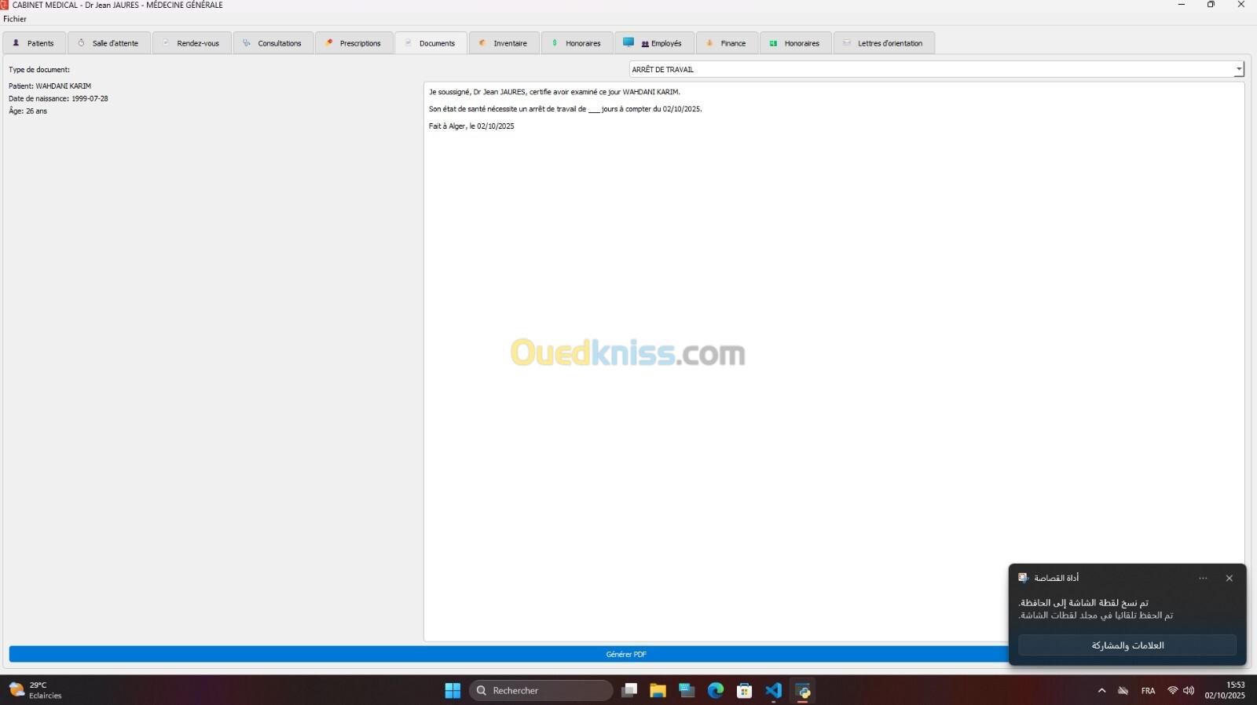Show hidden system tray icons
The height and width of the screenshot is (705, 1257).
tap(1101, 691)
